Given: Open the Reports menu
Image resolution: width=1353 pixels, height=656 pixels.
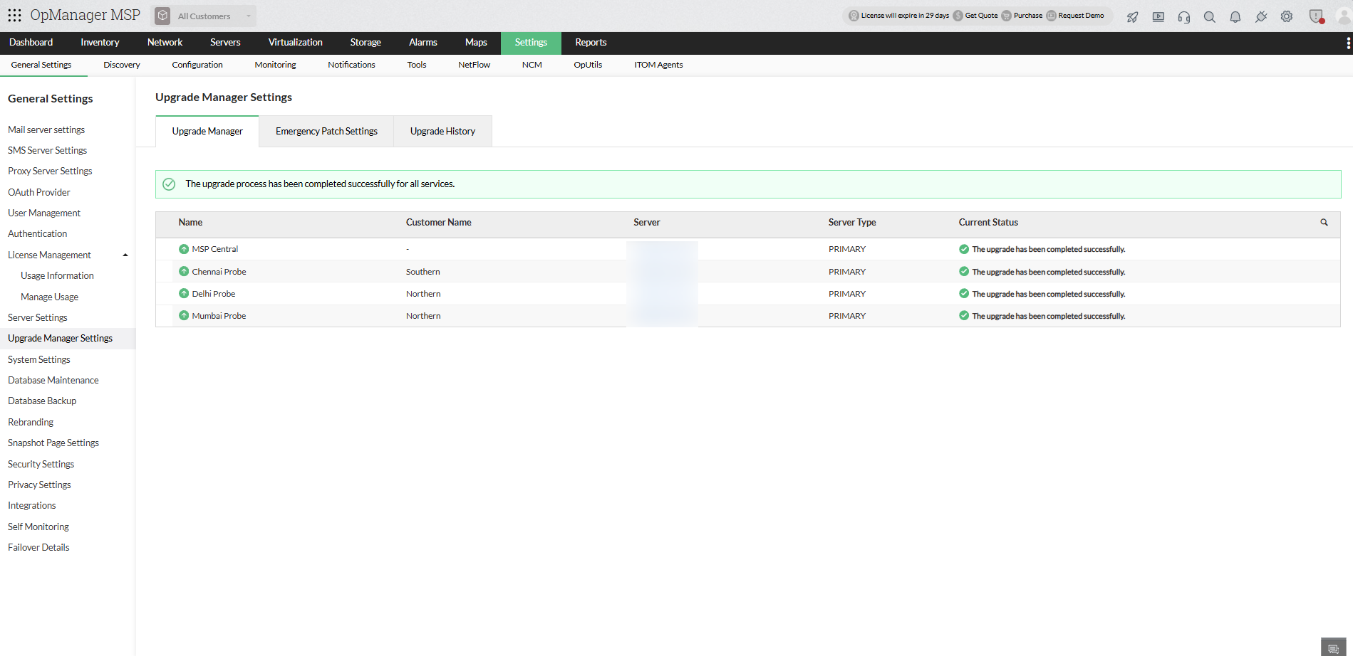Looking at the screenshot, I should (591, 43).
